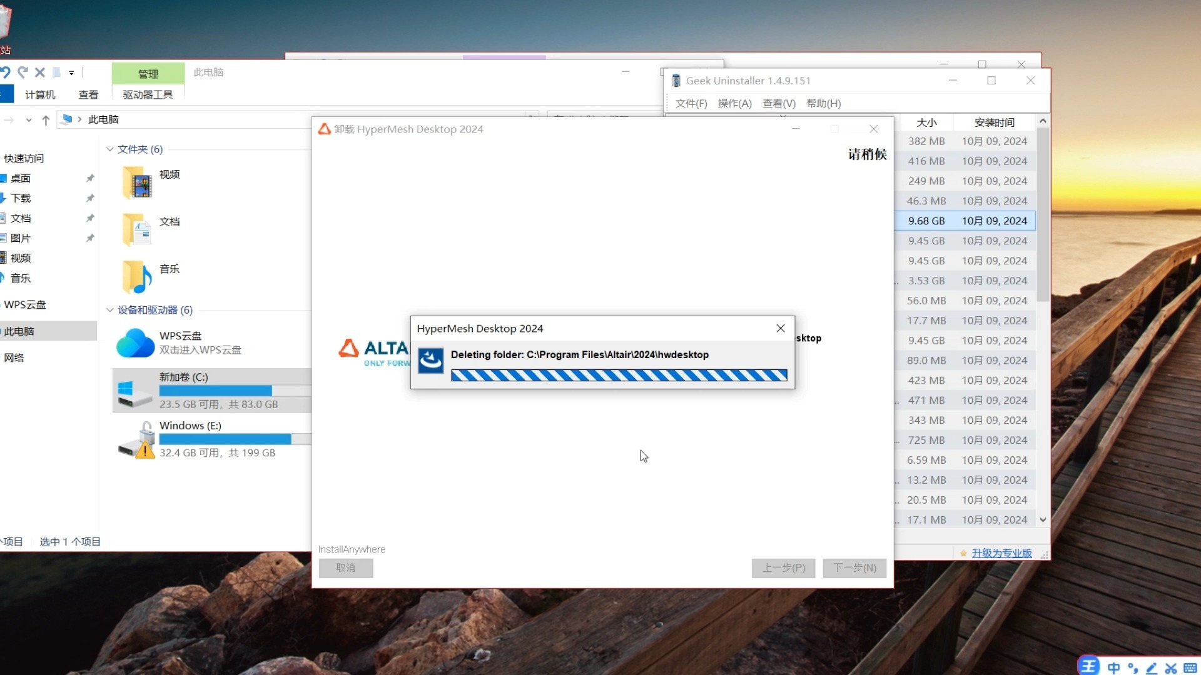Click the pin icon beside 图片

[x=90, y=238]
